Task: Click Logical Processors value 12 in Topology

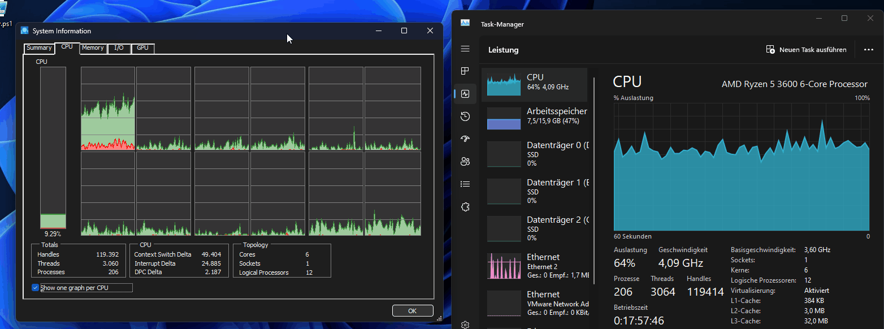Action: click(309, 272)
